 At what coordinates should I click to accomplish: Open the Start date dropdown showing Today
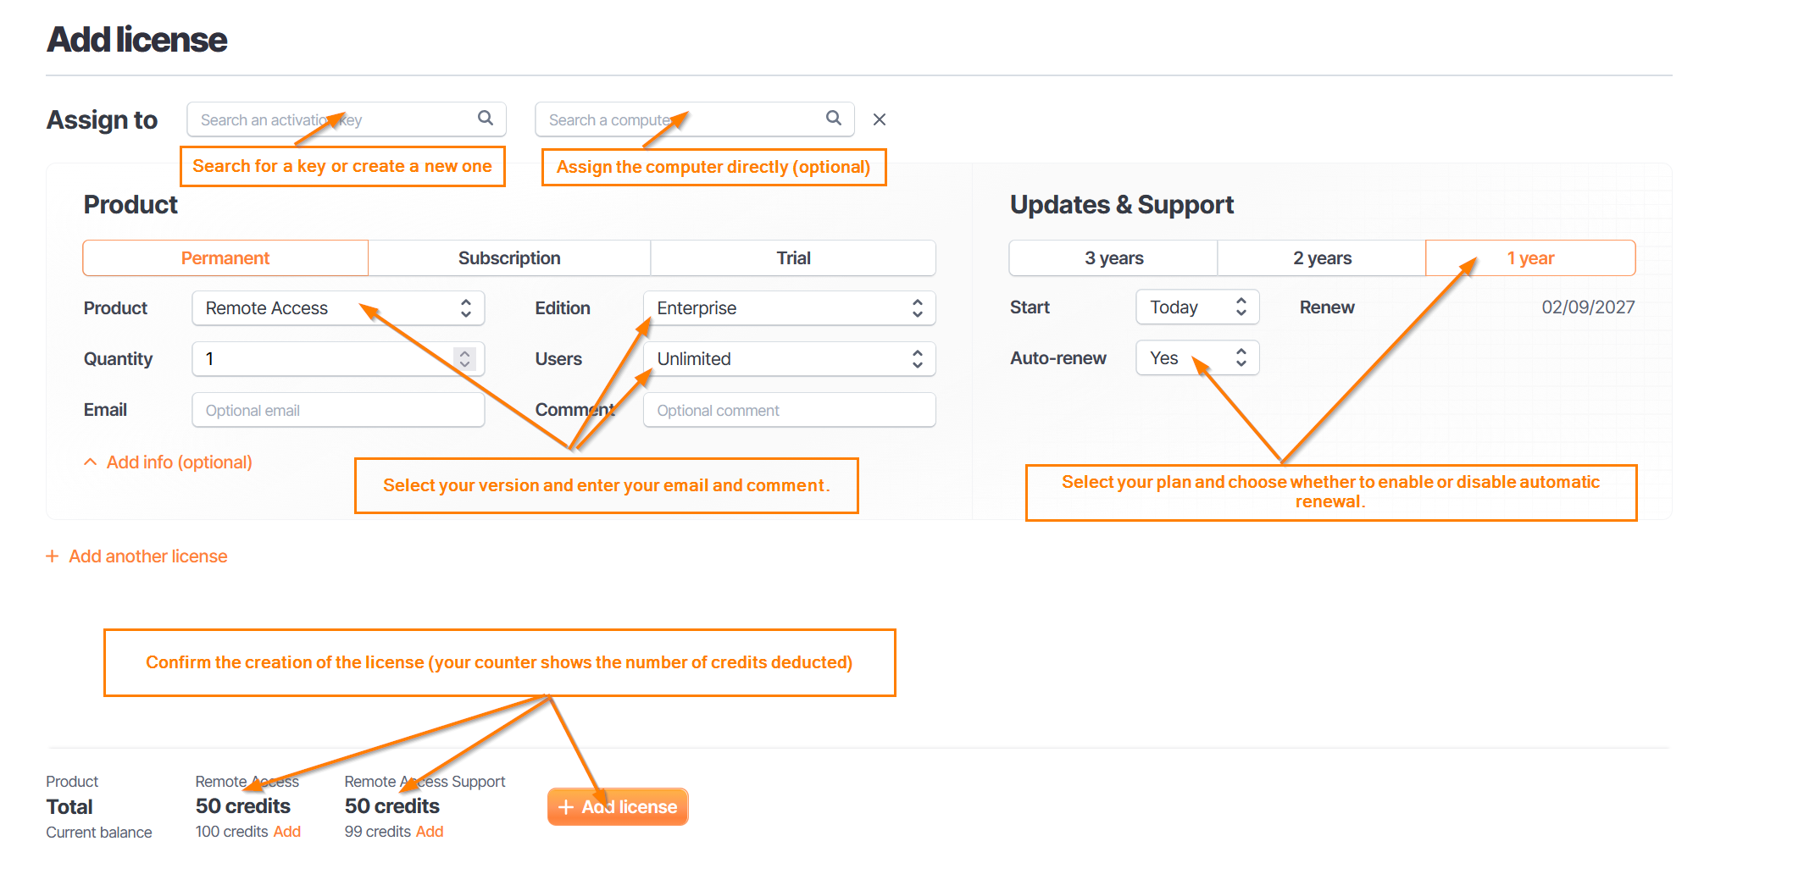coord(1197,307)
